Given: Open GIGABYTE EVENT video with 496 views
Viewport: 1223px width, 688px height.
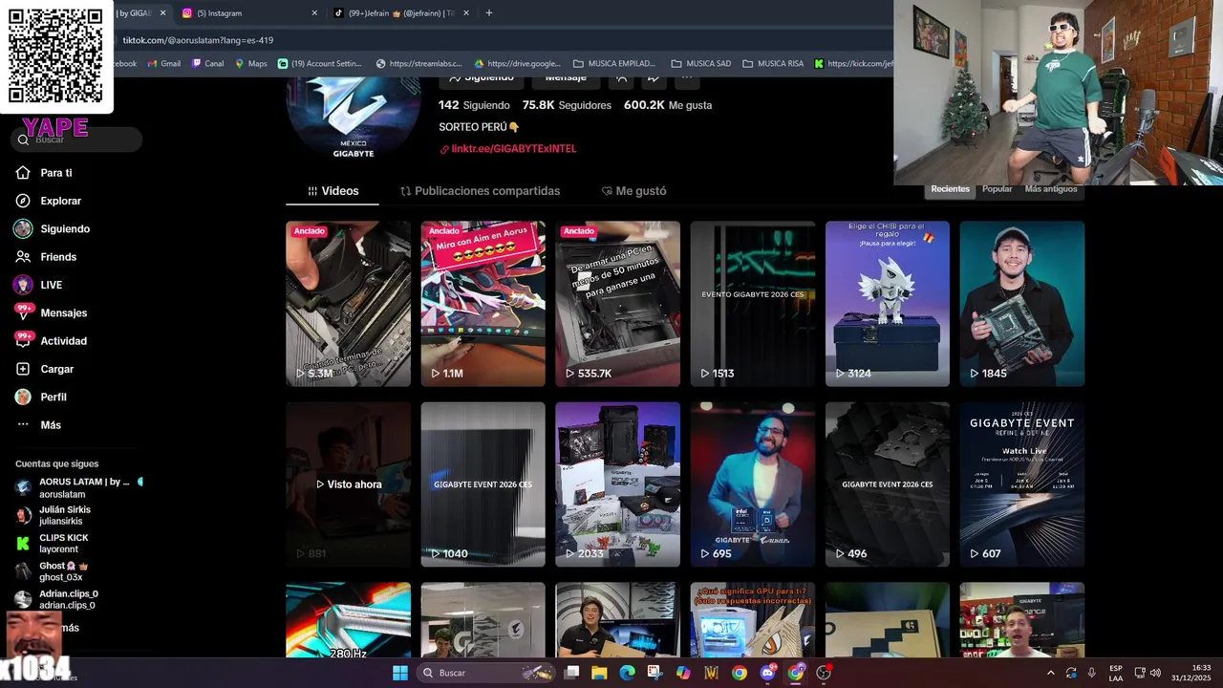Looking at the screenshot, I should coord(888,484).
